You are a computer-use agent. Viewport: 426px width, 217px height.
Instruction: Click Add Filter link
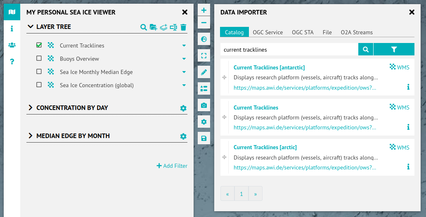click(172, 166)
